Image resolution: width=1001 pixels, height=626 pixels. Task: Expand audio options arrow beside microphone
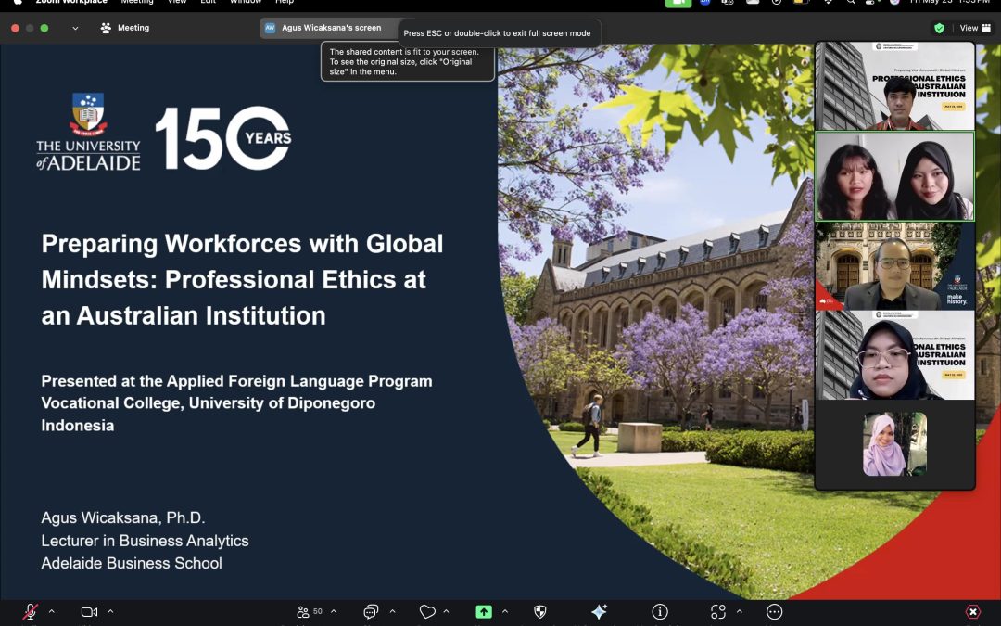click(52, 611)
